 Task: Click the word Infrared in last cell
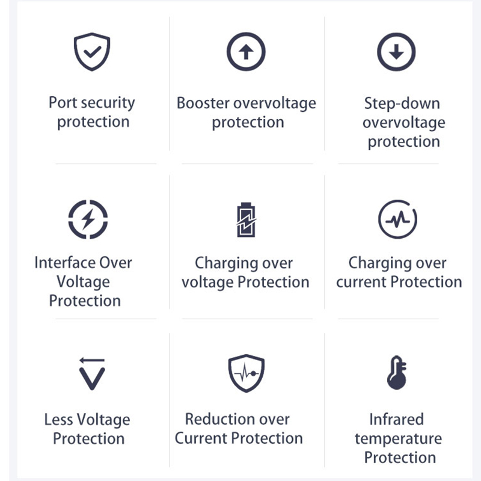pyautogui.click(x=396, y=419)
